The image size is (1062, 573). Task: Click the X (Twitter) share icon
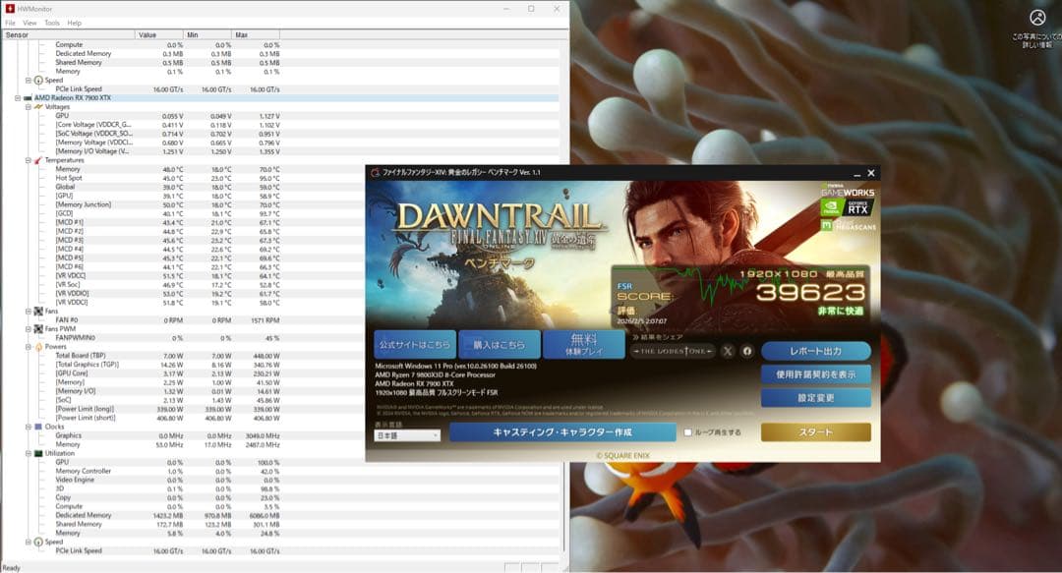[x=728, y=351]
